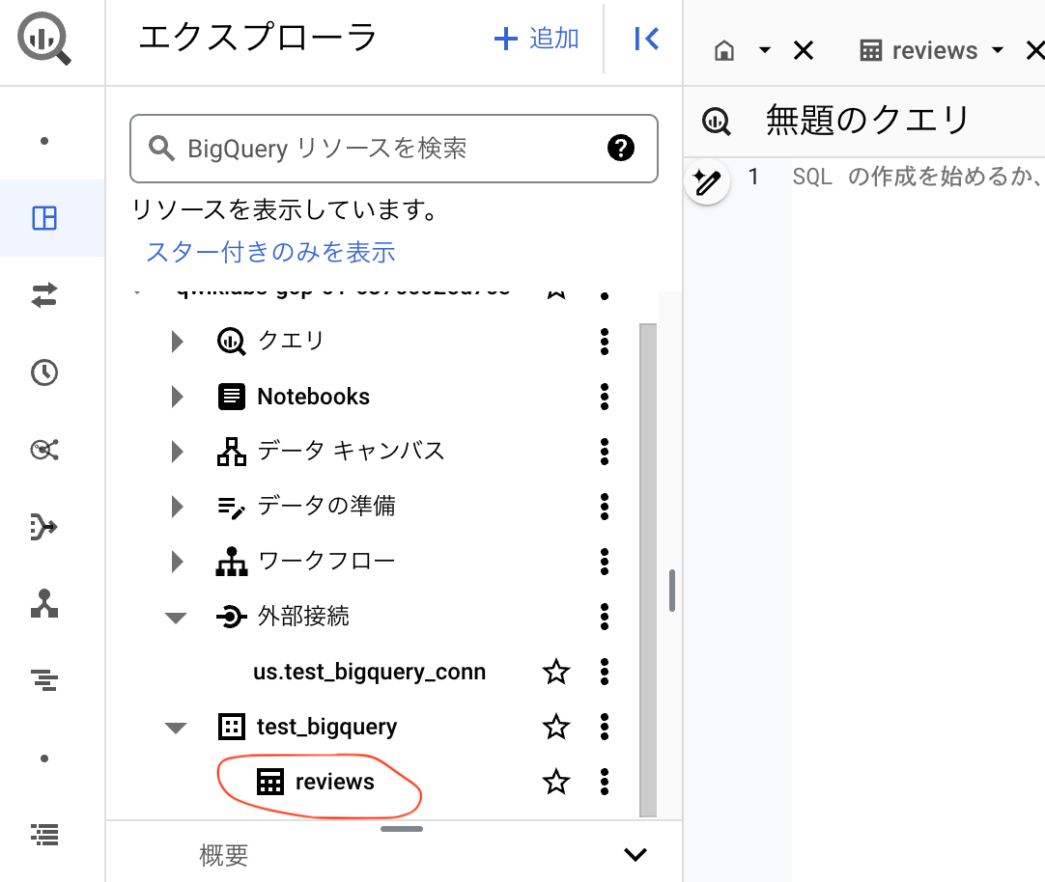Image resolution: width=1045 pixels, height=882 pixels.
Task: Open more actions menu for Notebooks
Action: coord(605,397)
